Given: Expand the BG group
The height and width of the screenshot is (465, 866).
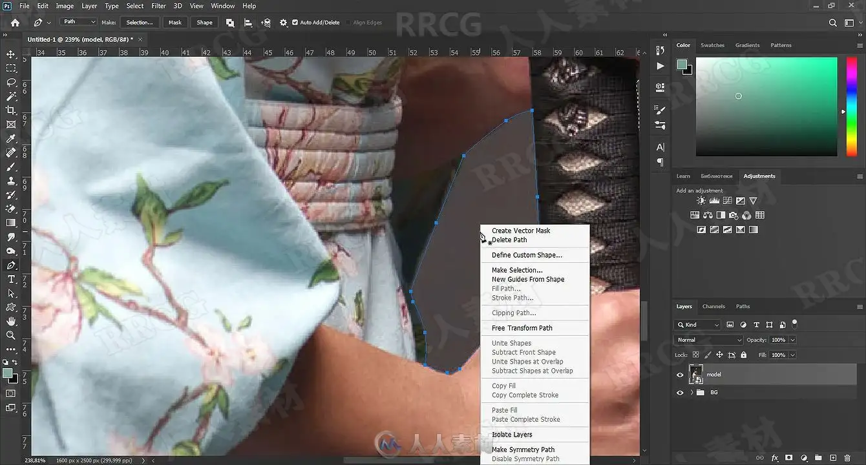Looking at the screenshot, I should coord(692,392).
